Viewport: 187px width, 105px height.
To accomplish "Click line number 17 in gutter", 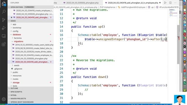I will pyautogui.click(x=61, y=39).
